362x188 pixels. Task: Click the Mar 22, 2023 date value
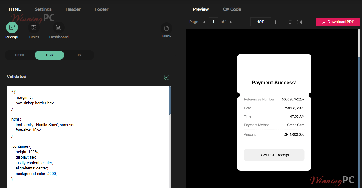(x=294, y=108)
